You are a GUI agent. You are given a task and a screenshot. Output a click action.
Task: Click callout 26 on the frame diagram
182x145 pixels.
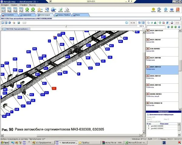tap(110, 57)
